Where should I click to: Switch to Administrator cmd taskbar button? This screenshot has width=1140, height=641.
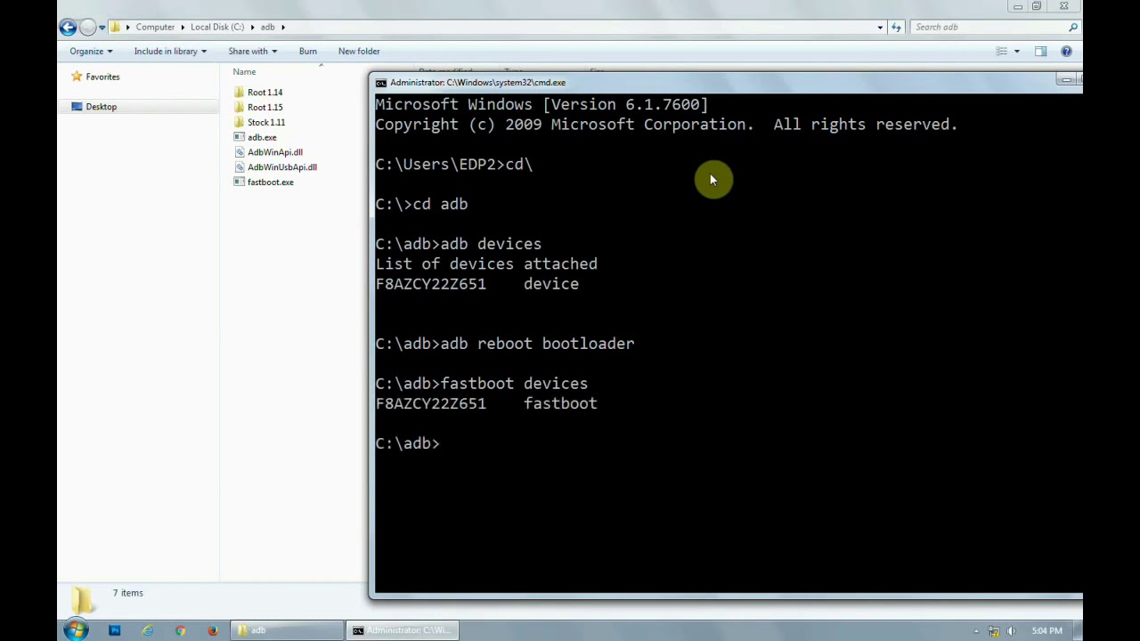(403, 630)
